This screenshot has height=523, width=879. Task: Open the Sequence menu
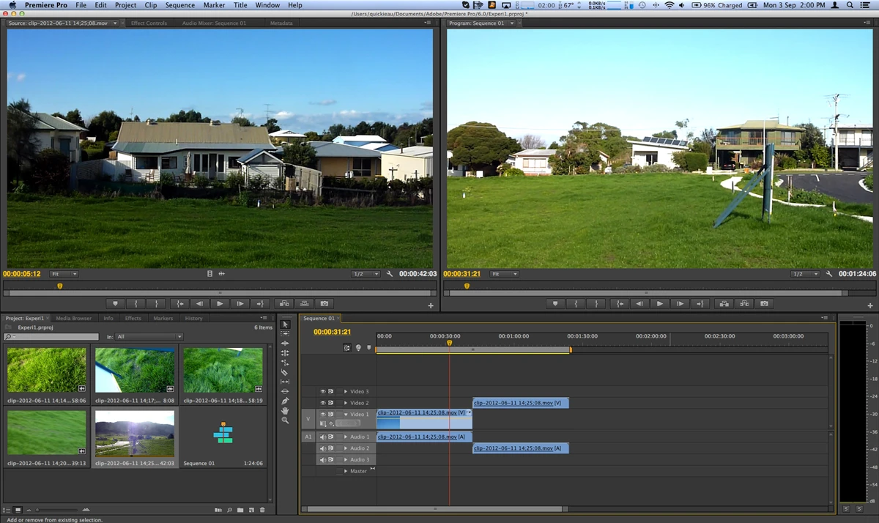180,5
